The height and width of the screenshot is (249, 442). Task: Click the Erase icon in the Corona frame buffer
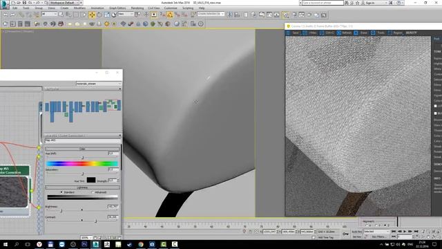pos(356,33)
